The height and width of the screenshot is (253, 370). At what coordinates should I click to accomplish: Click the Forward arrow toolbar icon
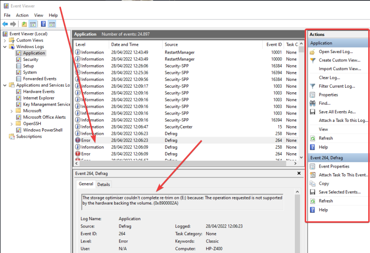point(13,24)
